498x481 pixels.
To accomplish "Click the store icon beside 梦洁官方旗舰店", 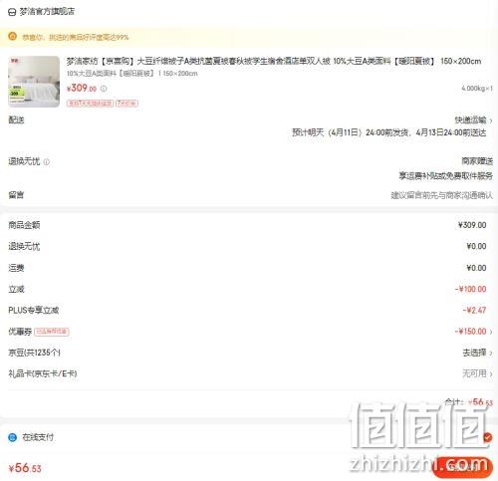I will (12, 12).
